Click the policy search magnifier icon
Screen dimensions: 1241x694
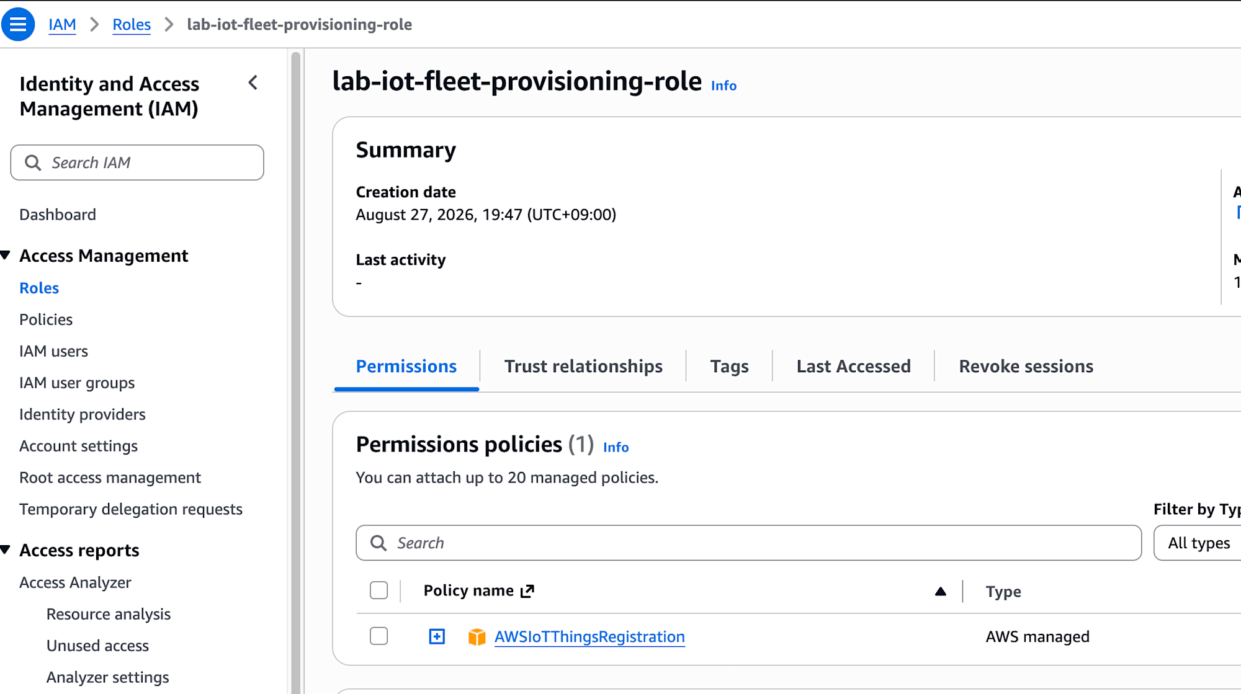379,543
